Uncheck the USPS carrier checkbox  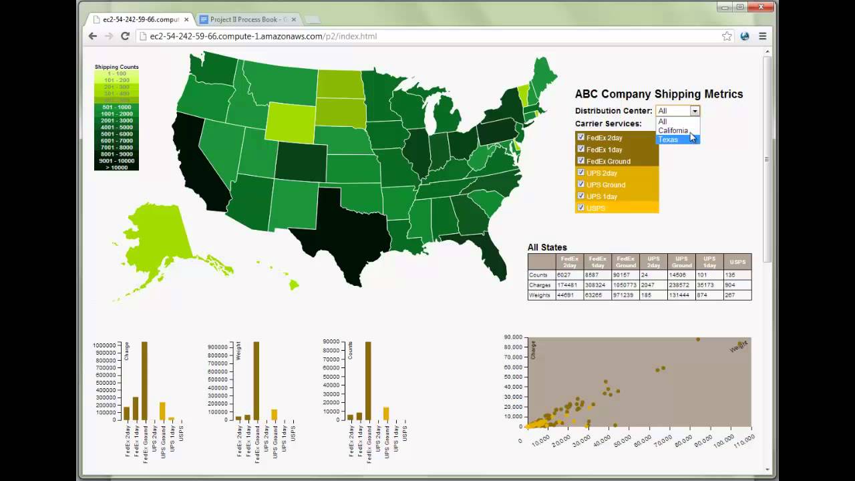(581, 208)
